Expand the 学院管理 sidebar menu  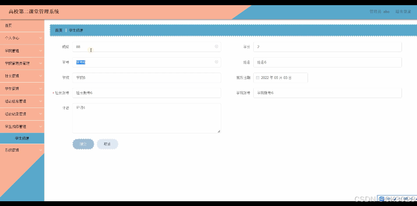22,50
